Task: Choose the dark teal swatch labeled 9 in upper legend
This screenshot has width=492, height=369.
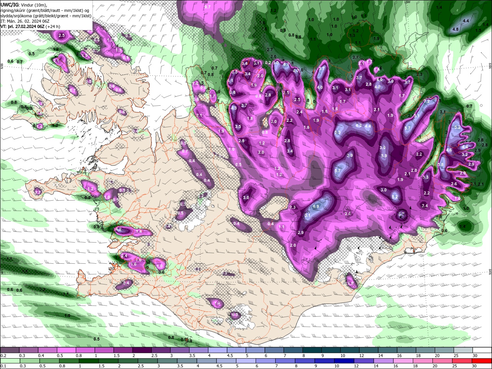Action: pos(331,350)
